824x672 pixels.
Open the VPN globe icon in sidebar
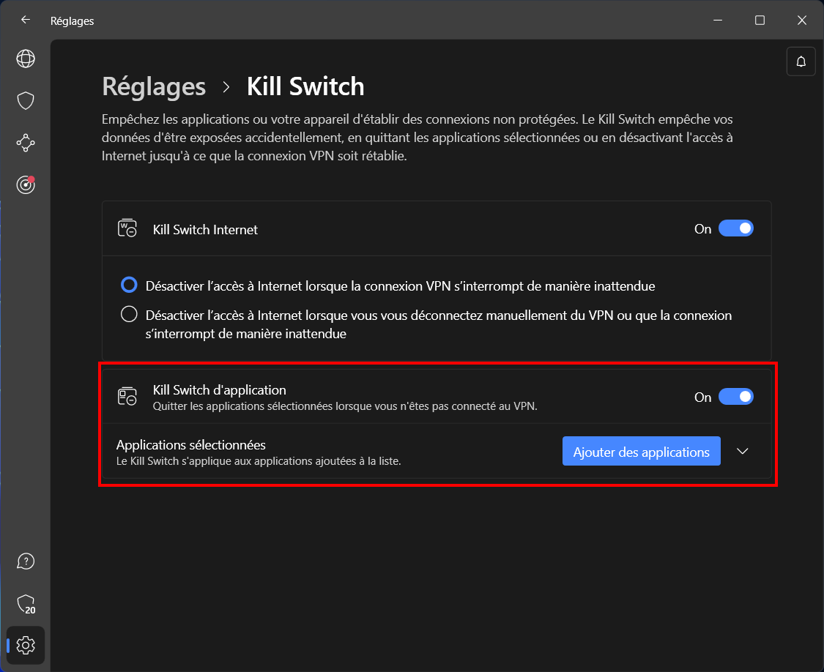click(25, 59)
